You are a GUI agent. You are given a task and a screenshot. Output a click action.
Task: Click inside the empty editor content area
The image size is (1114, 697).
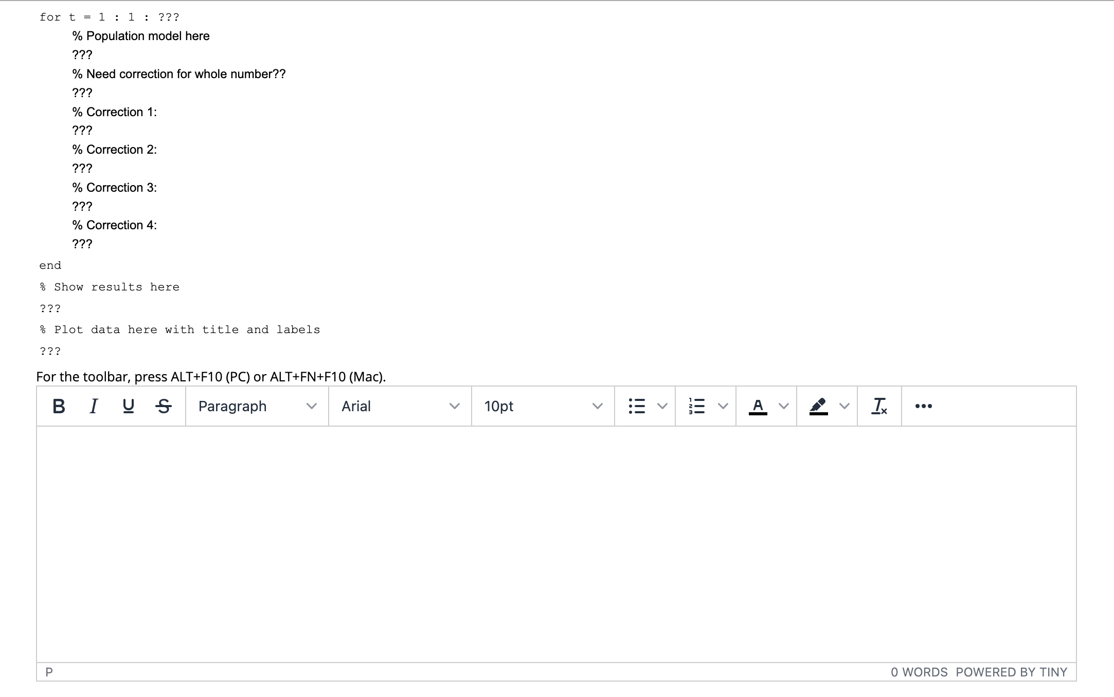[555, 540]
